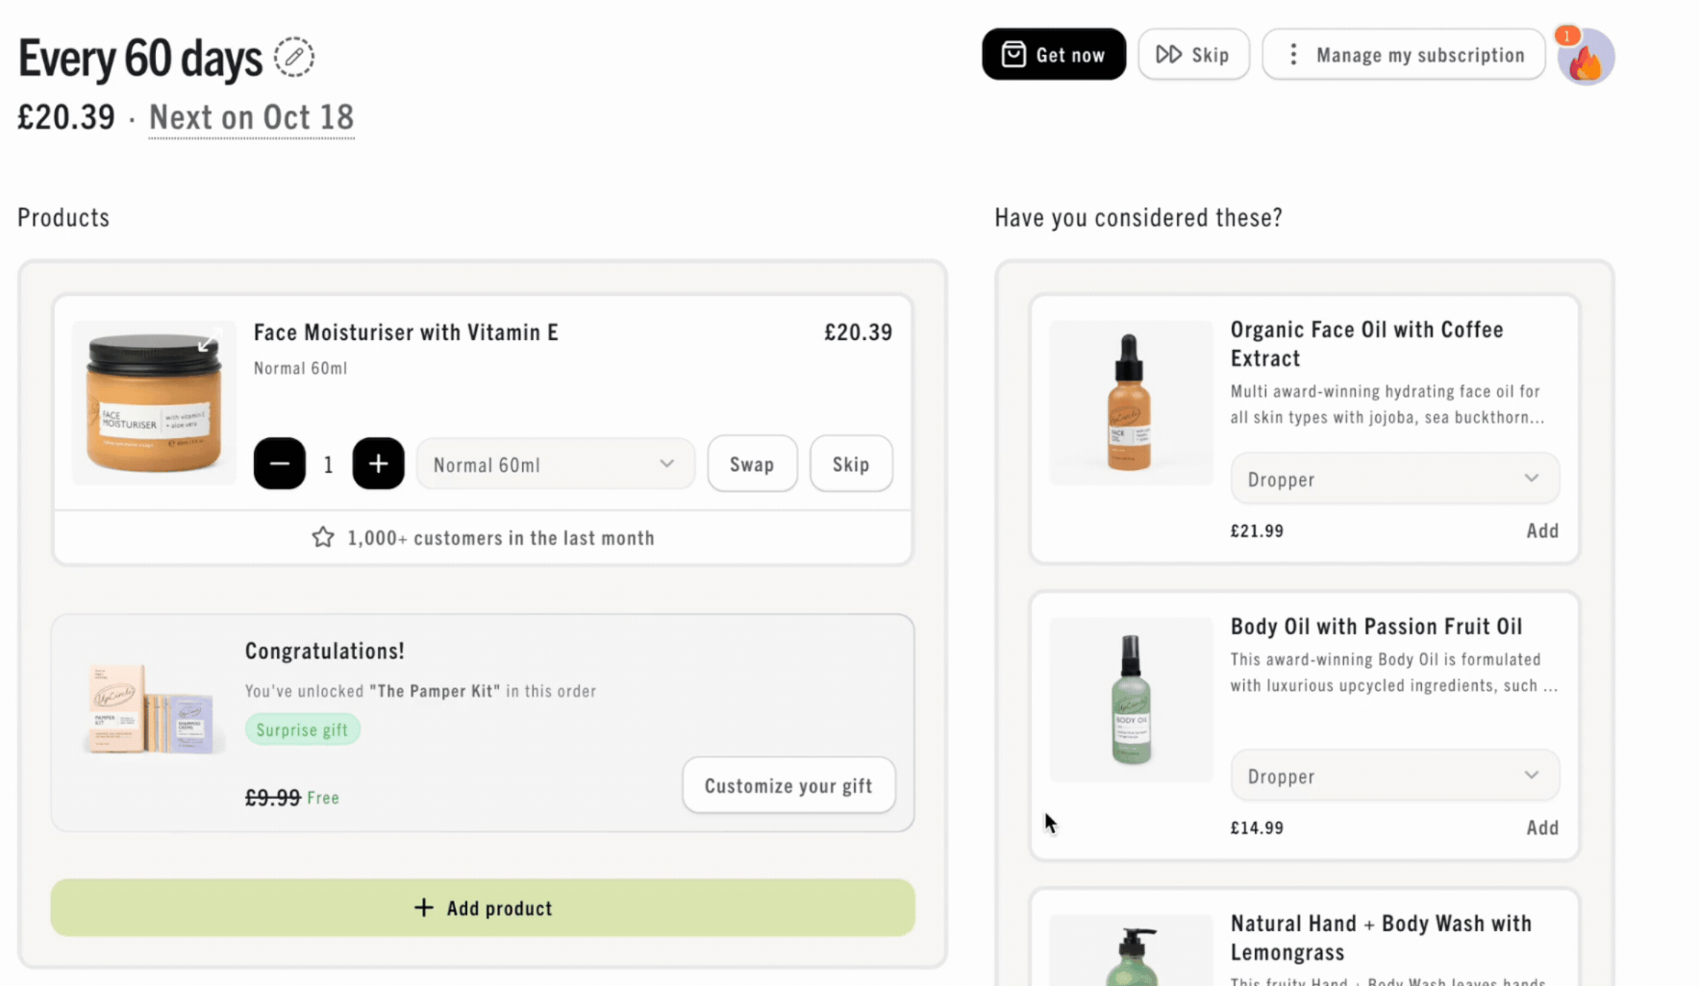The height and width of the screenshot is (986, 1699).
Task: Add Organic Face Oil with Coffee Extract
Action: tap(1542, 530)
